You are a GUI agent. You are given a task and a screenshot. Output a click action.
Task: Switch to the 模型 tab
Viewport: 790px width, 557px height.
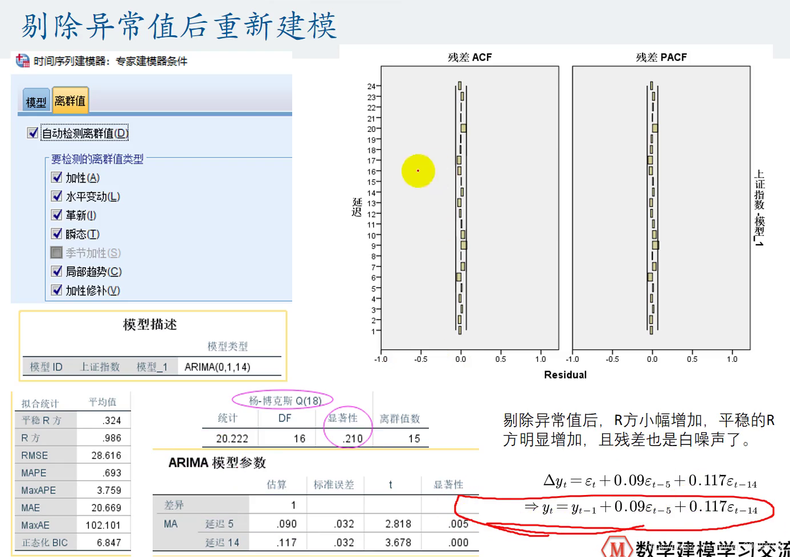click(36, 101)
